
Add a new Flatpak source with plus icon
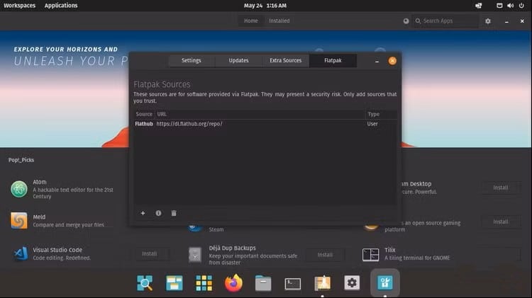coord(143,213)
